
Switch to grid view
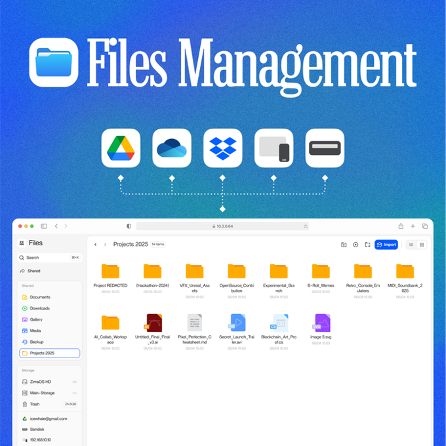point(422,245)
